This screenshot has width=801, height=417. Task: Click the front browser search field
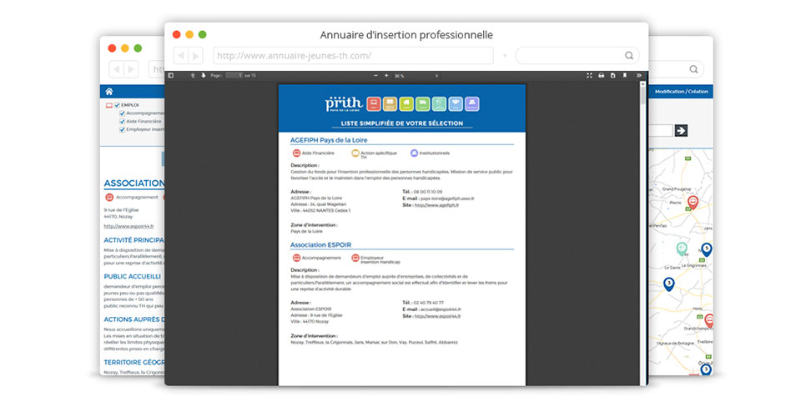577,55
